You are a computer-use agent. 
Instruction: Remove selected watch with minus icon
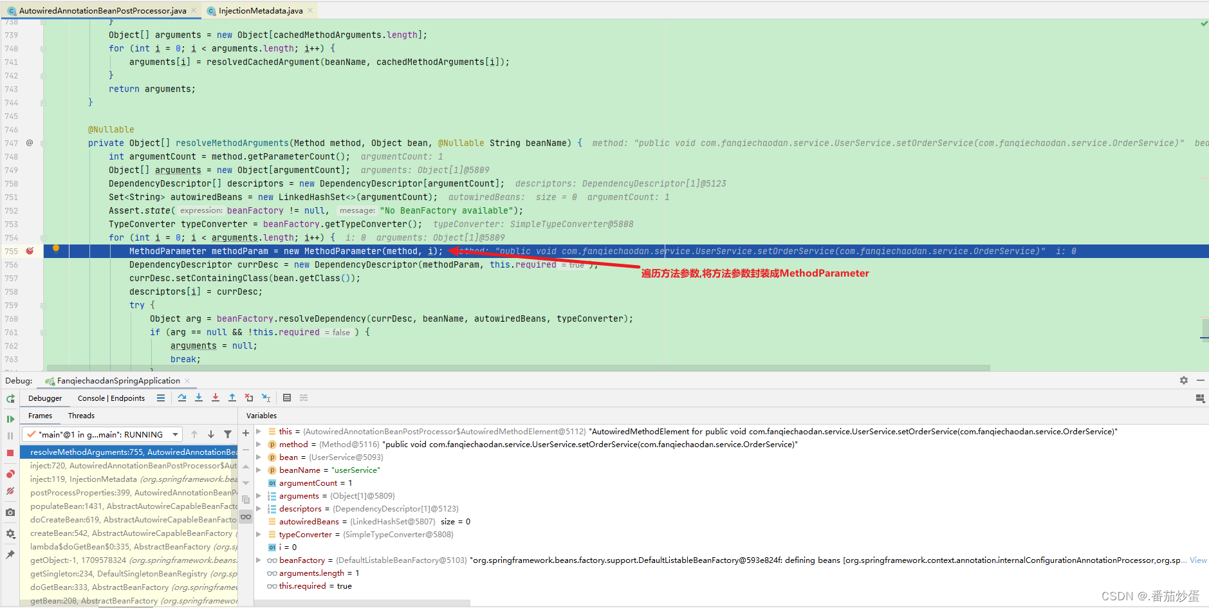coord(246,450)
